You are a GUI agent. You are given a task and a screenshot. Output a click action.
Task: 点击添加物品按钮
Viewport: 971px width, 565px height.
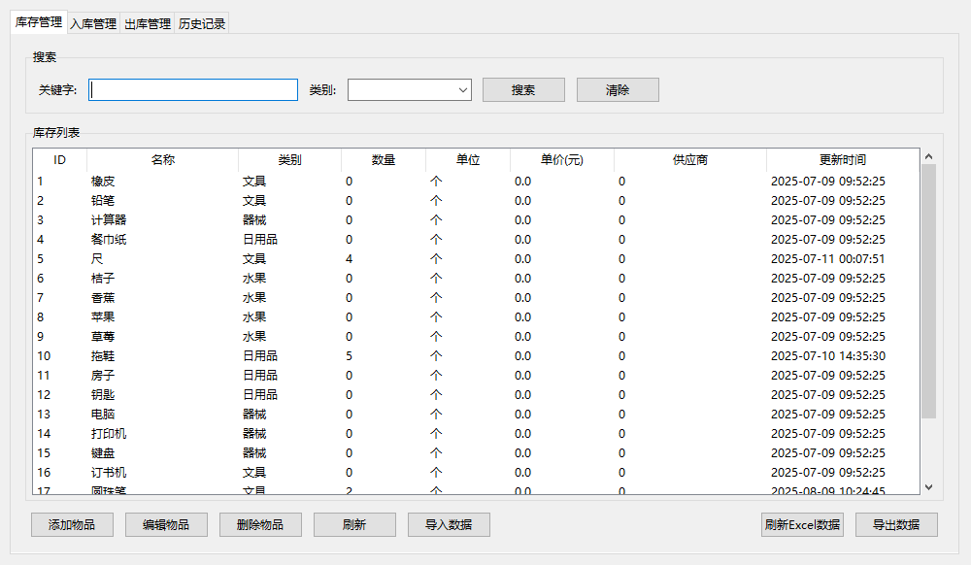click(x=72, y=524)
